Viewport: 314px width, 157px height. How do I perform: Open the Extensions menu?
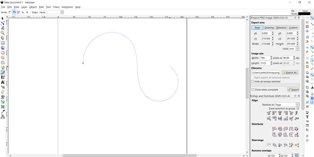67,7
